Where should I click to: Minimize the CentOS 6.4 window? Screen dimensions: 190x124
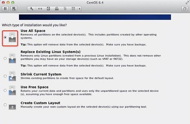(x=8, y=2)
